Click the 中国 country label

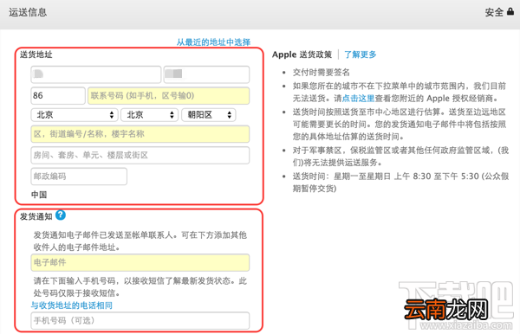pos(39,195)
